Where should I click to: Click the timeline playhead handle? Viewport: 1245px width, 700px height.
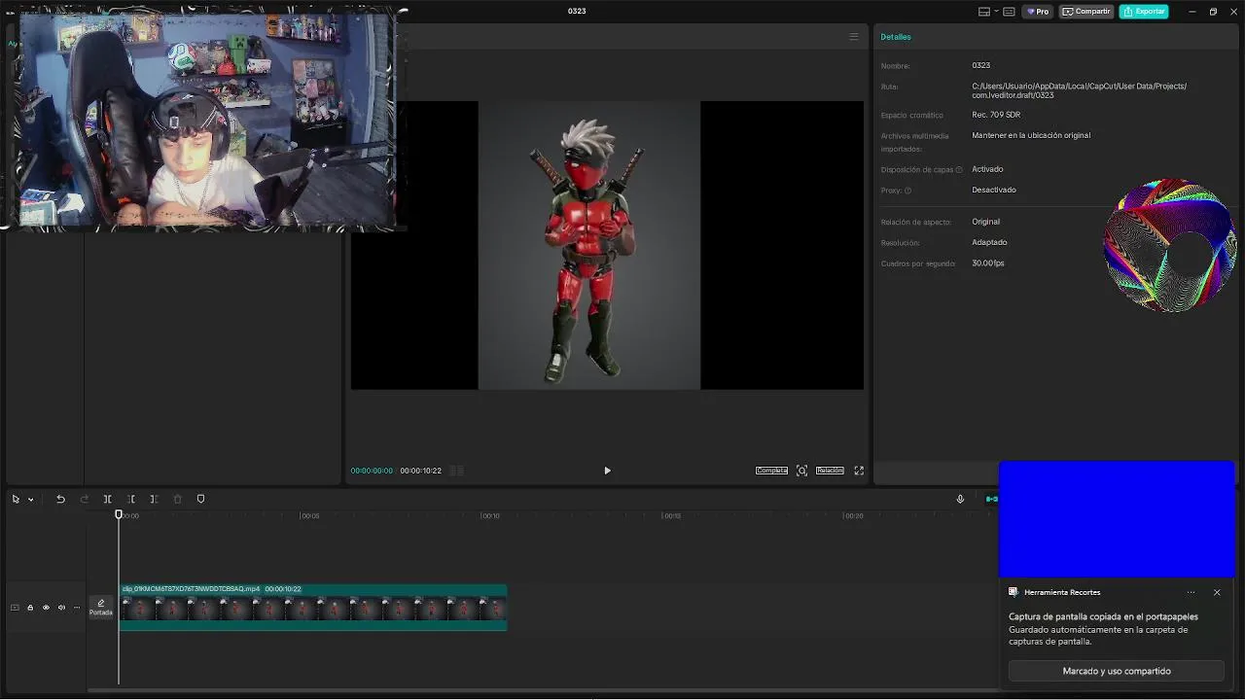click(119, 514)
